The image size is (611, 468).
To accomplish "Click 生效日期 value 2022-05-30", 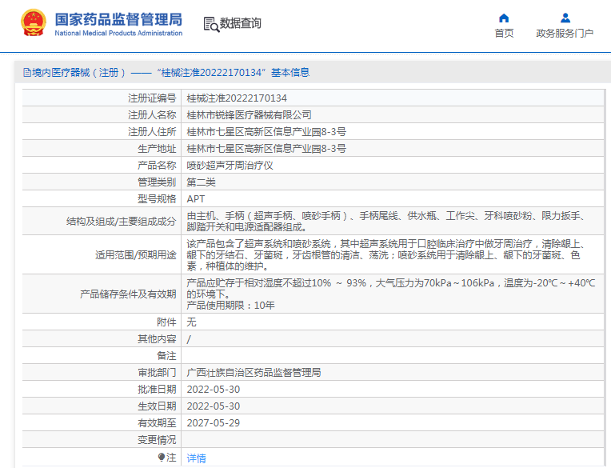I will [214, 406].
